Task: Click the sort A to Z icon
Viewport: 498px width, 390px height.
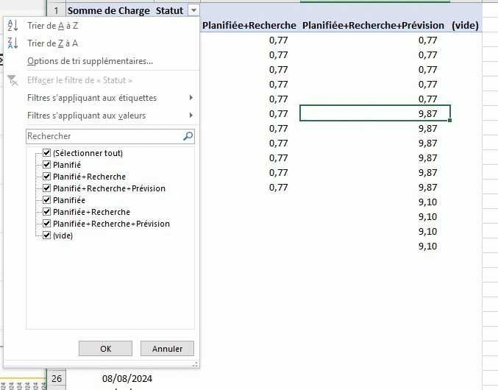Action: pyautogui.click(x=13, y=26)
